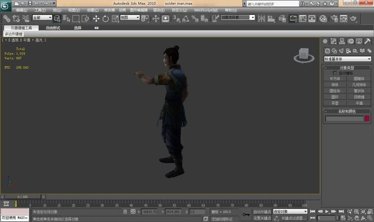This screenshot has height=222, width=374.
Task: Click the Align tool icon
Action: 271,18
